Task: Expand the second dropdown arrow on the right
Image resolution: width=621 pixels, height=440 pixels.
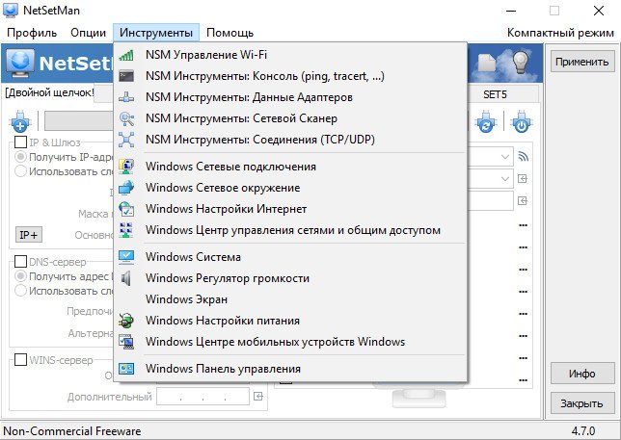Action: click(x=505, y=179)
